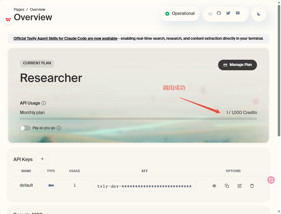The image size is (281, 214).
Task: Click the 'dev' type badge
Action: point(51,185)
